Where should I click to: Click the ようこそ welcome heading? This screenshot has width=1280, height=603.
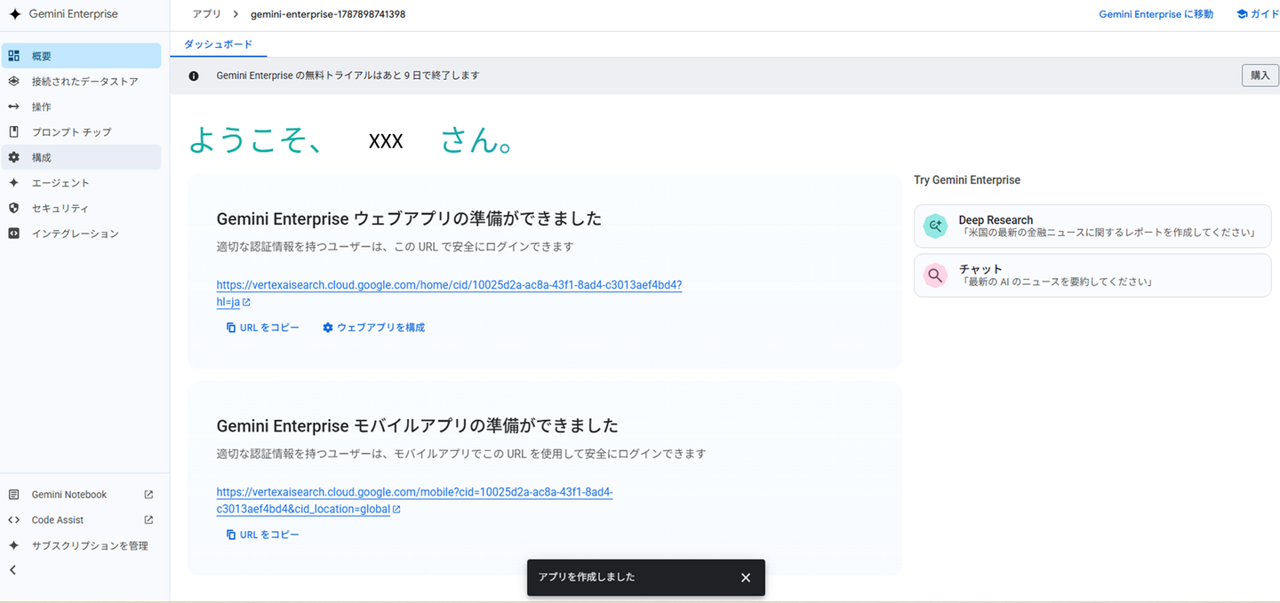click(351, 140)
